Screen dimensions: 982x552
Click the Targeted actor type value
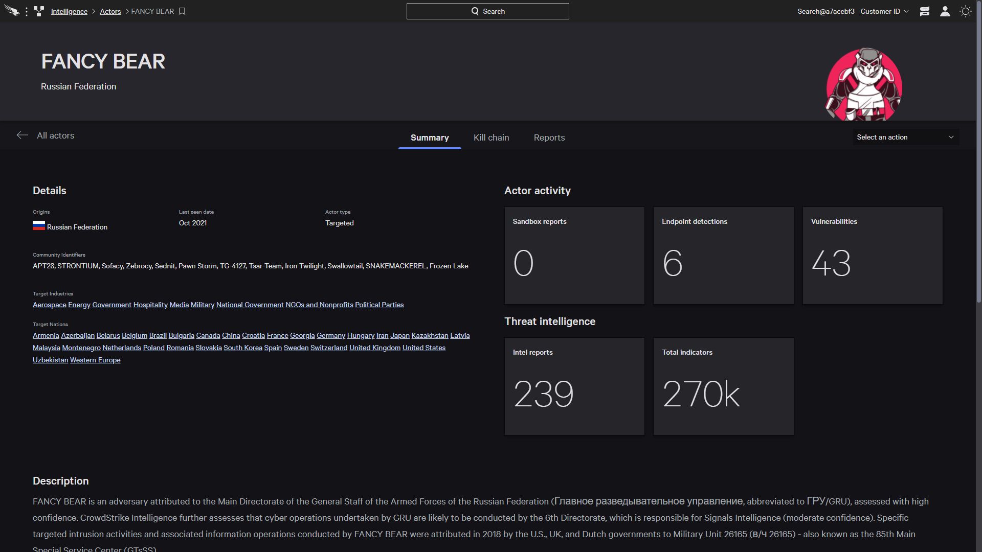(340, 223)
